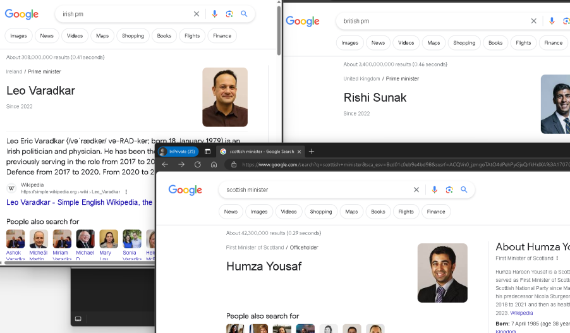The image size is (570, 333).
Task: Click the 'United Kingdom' breadcrumb link
Action: point(361,78)
